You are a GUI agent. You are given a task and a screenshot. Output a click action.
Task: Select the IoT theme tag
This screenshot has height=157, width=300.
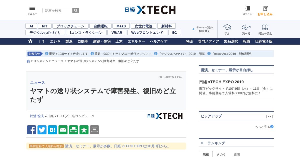[45, 26]
